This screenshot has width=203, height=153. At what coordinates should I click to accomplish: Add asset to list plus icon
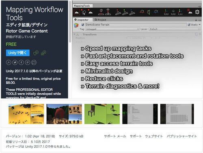click(43, 53)
